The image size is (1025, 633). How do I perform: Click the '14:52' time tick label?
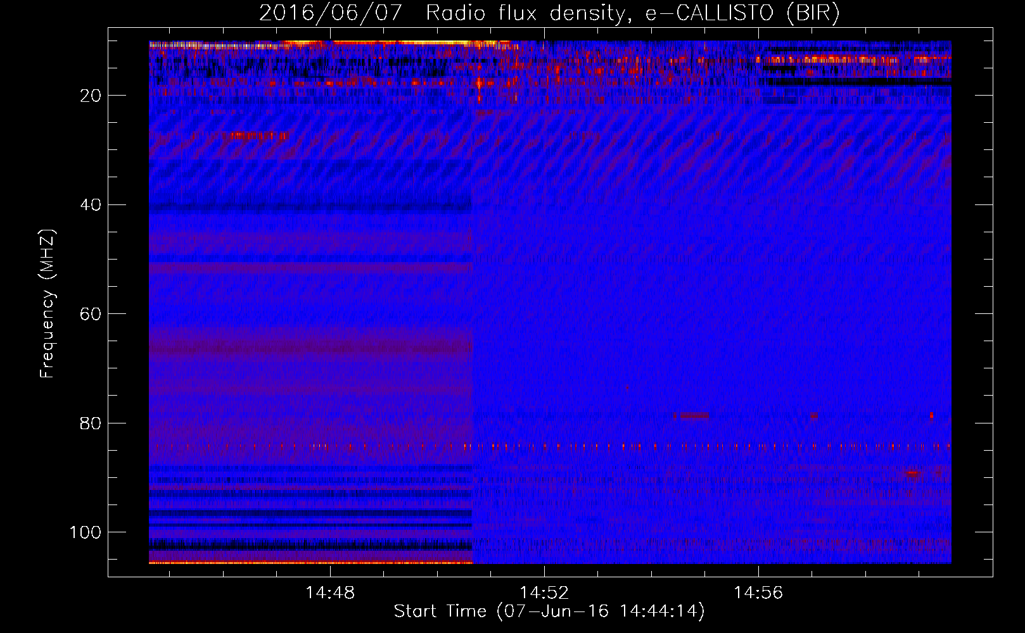click(544, 593)
